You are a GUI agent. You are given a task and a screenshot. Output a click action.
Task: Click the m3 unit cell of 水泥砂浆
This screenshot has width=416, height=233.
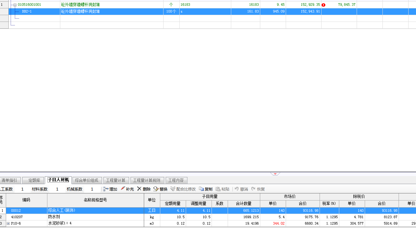pos(152,223)
